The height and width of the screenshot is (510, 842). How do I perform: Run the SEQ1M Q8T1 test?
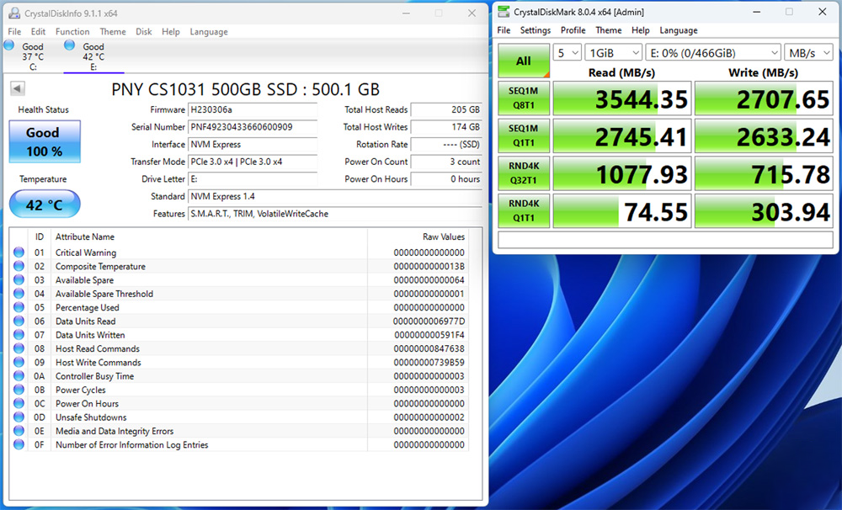[x=524, y=98]
